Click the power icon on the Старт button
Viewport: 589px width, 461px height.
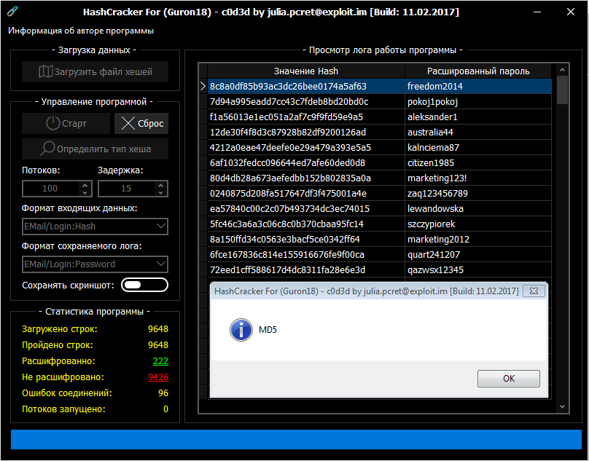(53, 123)
